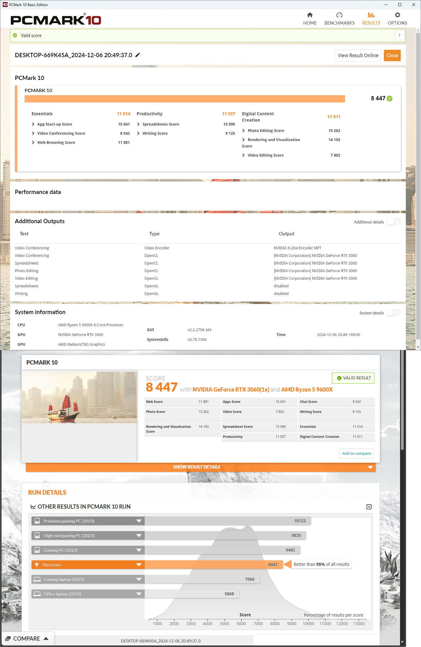Toggle the Additional details switch
The image size is (421, 647).
tap(393, 222)
